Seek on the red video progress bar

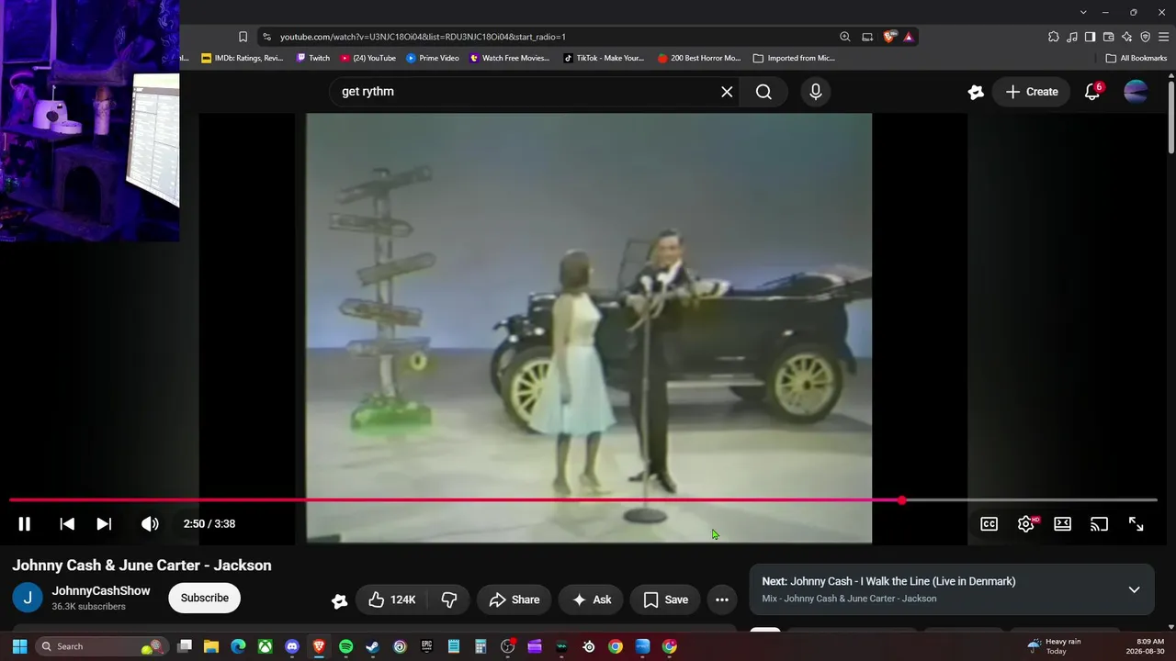pyautogui.click(x=582, y=500)
